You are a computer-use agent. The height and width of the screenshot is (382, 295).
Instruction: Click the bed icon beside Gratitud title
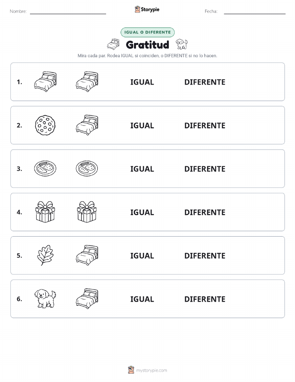point(114,44)
